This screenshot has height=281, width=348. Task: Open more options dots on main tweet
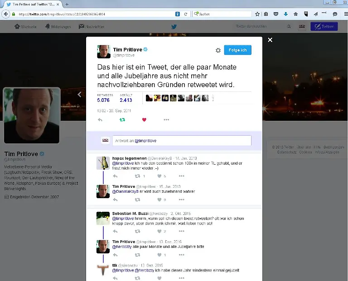coord(166,120)
